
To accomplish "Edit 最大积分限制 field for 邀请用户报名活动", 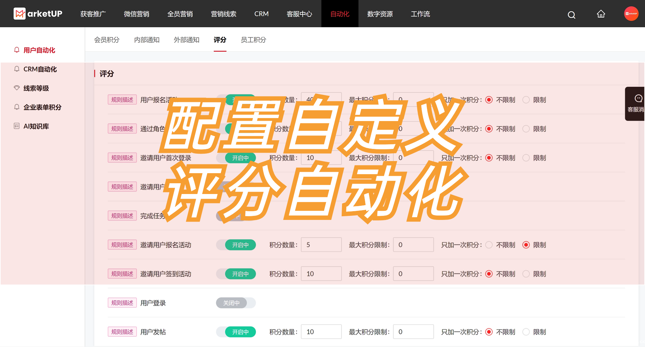I will coord(414,245).
